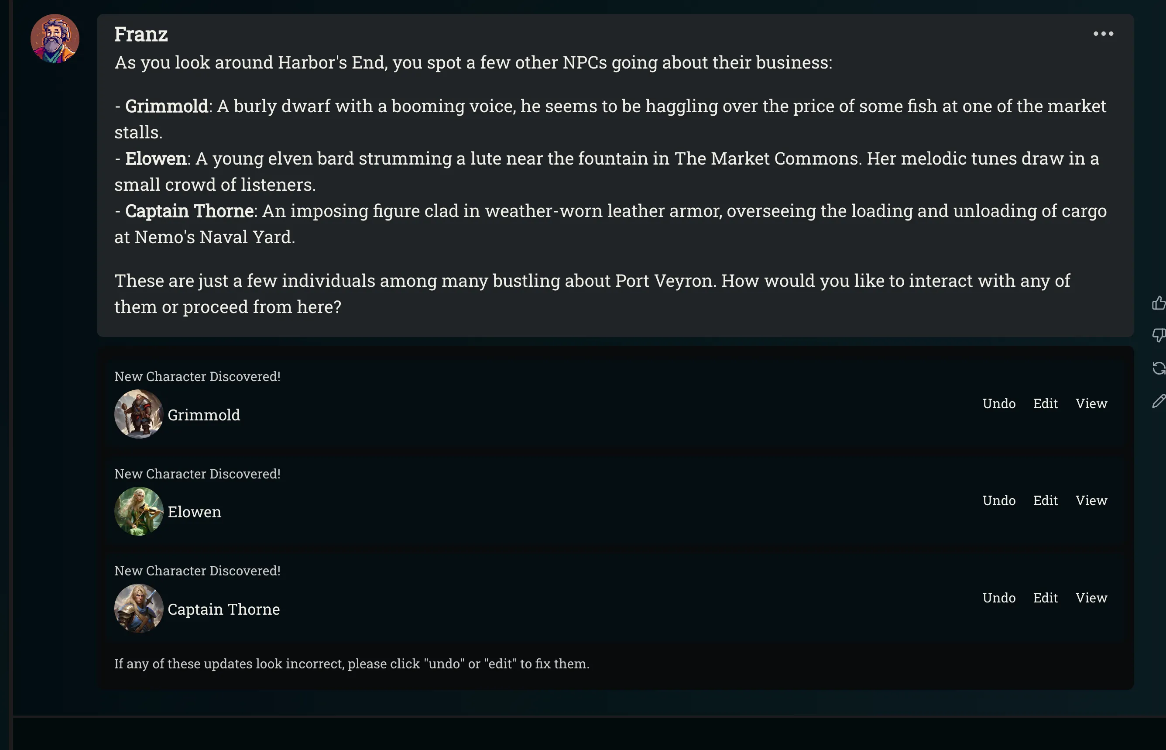Image resolution: width=1166 pixels, height=750 pixels.
Task: Edit the Captain Thorne character
Action: pos(1045,598)
